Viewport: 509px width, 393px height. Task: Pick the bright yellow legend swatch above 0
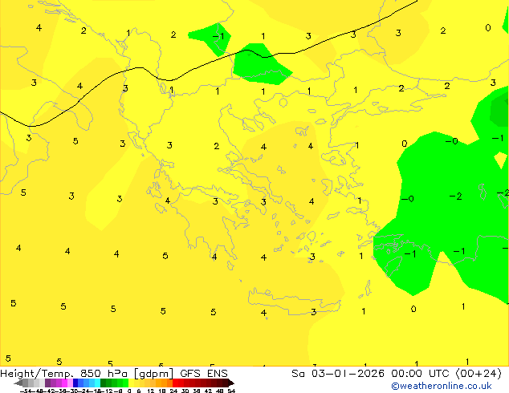(x=131, y=383)
